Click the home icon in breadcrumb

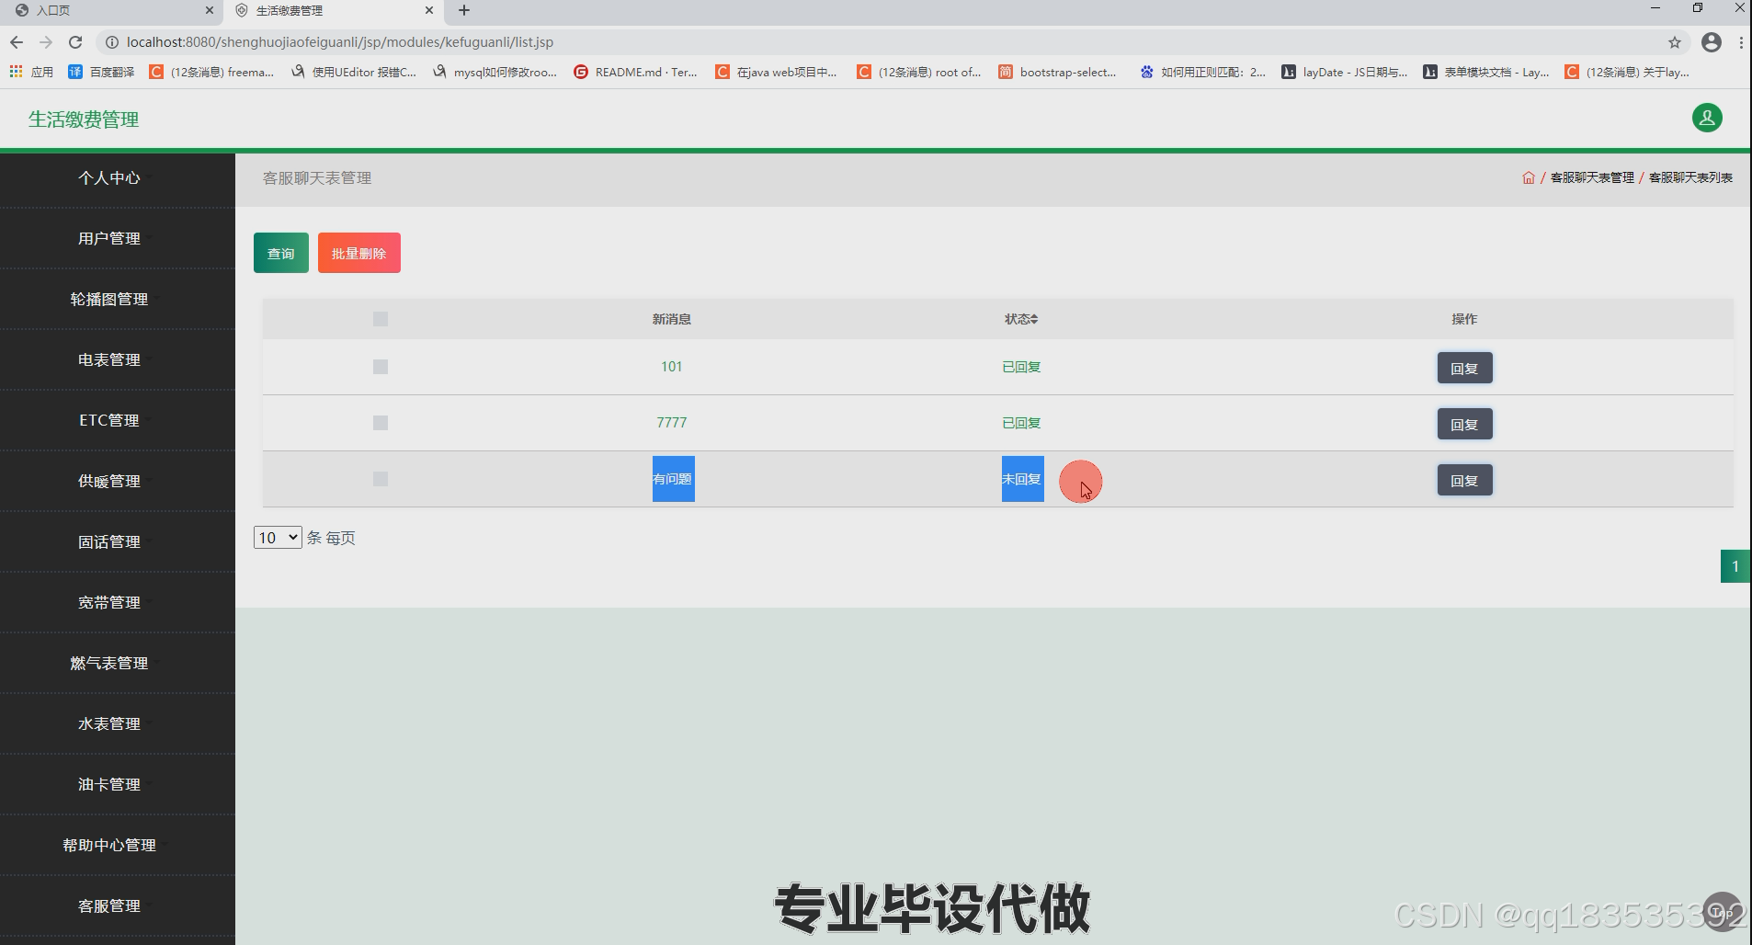pos(1529,177)
